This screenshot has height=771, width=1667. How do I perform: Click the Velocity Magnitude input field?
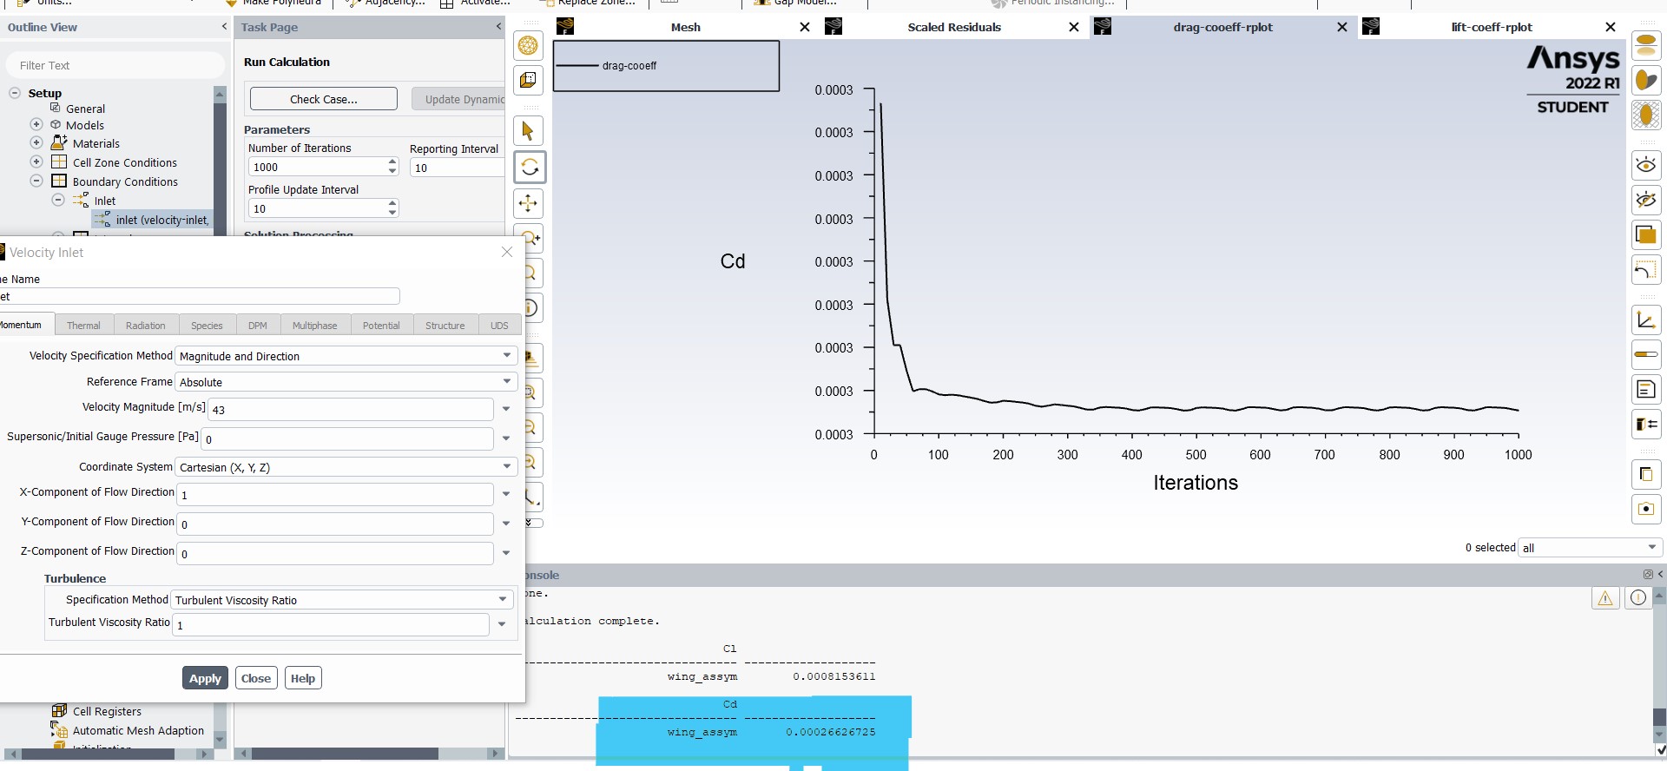351,410
